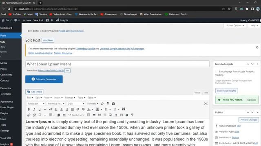This screenshot has width=261, height=146.
Task: Click Begin installing plugins link
Action: coord(40,53)
